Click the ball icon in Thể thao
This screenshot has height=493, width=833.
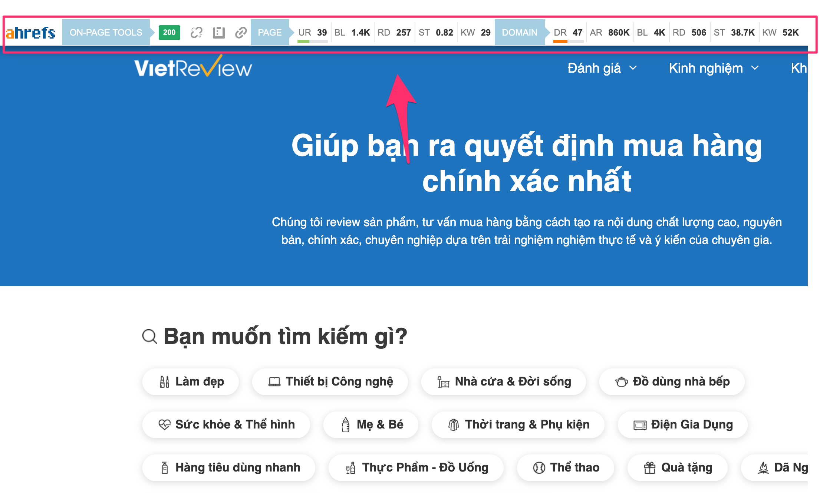tap(539, 468)
